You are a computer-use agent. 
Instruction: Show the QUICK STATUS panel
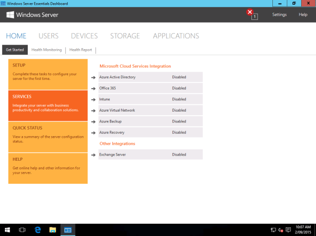pos(48,137)
